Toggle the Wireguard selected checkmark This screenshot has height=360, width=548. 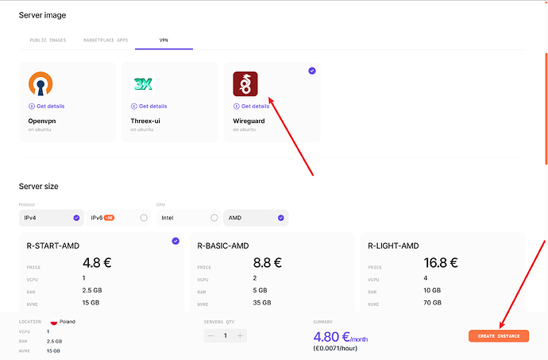point(312,71)
